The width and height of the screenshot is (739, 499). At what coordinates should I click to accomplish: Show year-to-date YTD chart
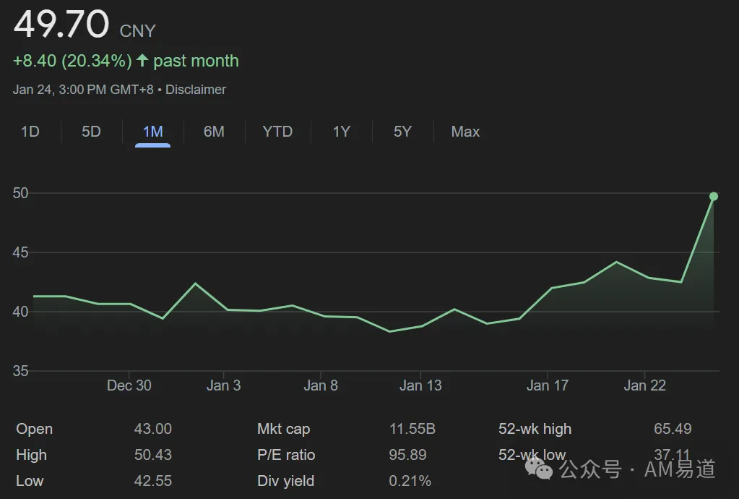point(277,132)
